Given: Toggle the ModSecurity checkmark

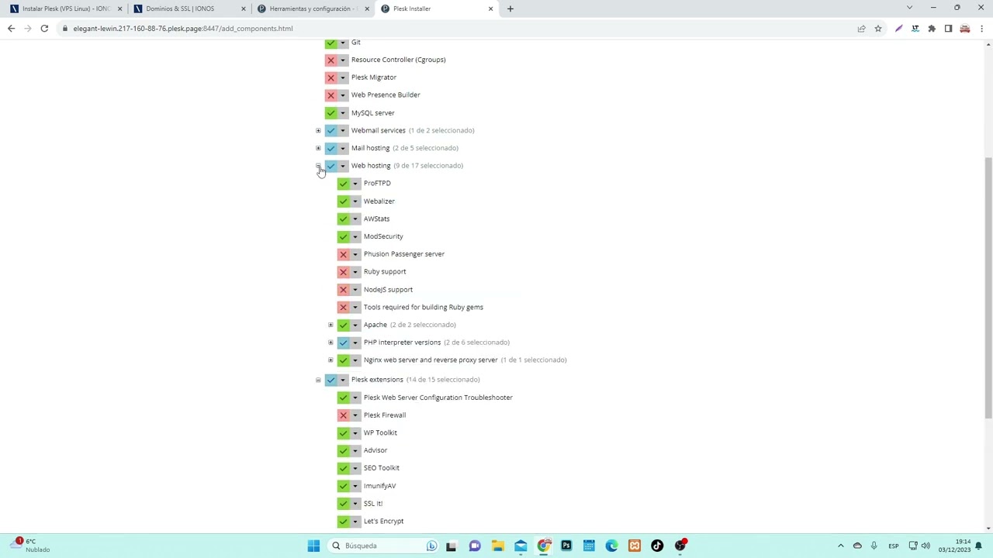Looking at the screenshot, I should (x=344, y=236).
